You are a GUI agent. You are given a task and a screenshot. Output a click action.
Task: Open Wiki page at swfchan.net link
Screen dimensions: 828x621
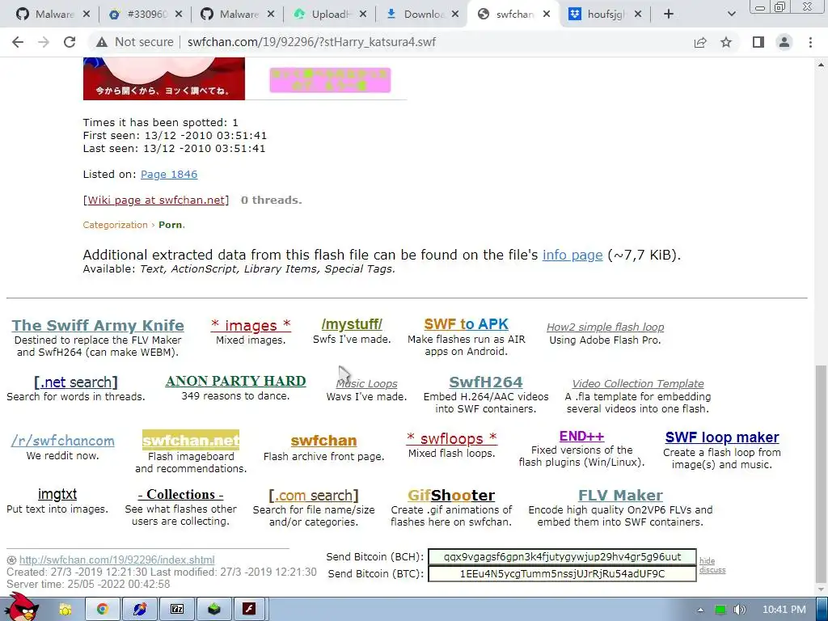(156, 201)
